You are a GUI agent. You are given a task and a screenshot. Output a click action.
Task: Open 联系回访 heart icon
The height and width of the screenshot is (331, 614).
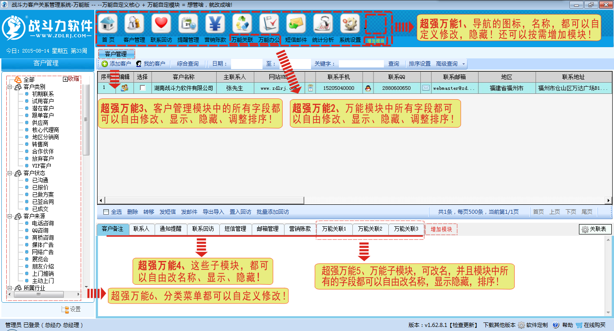(161, 24)
